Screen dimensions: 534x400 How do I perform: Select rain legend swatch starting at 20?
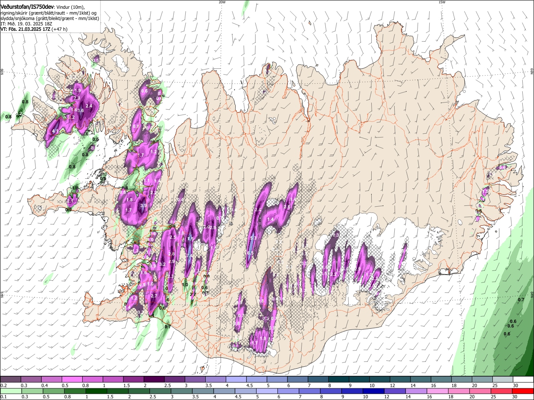click(x=481, y=391)
